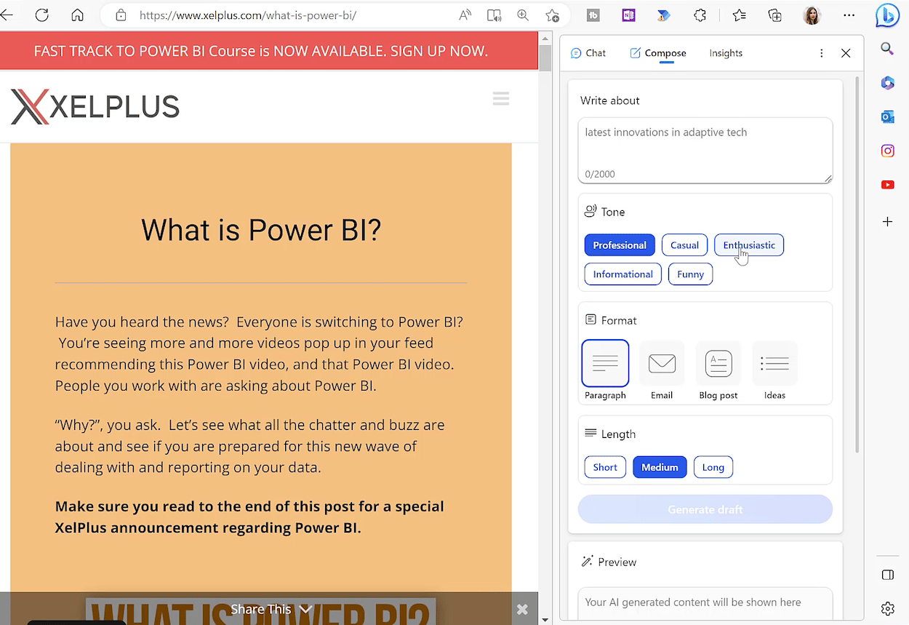909x625 pixels.
Task: Switch to the Insights tab
Action: tap(726, 53)
